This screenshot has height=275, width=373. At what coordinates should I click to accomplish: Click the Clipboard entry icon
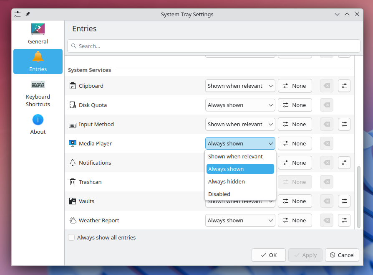tap(73, 86)
